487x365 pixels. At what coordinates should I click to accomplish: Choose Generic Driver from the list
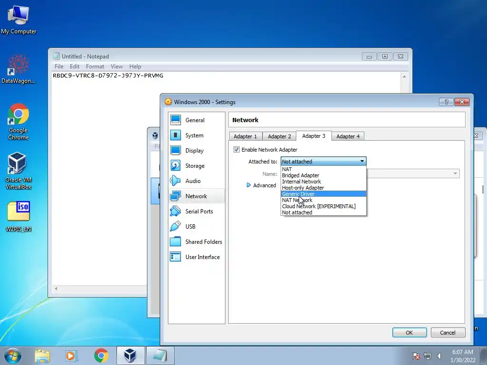pyautogui.click(x=323, y=194)
